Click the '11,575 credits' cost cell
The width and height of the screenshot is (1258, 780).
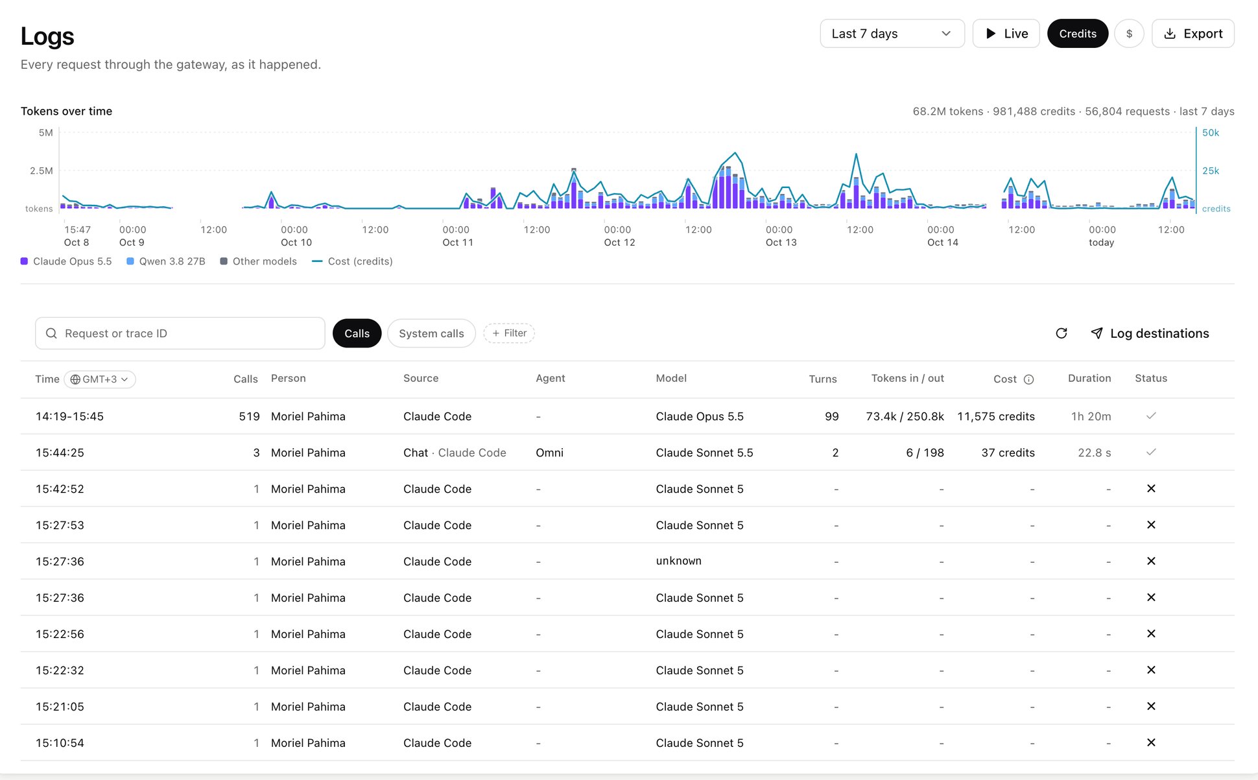[x=996, y=416]
